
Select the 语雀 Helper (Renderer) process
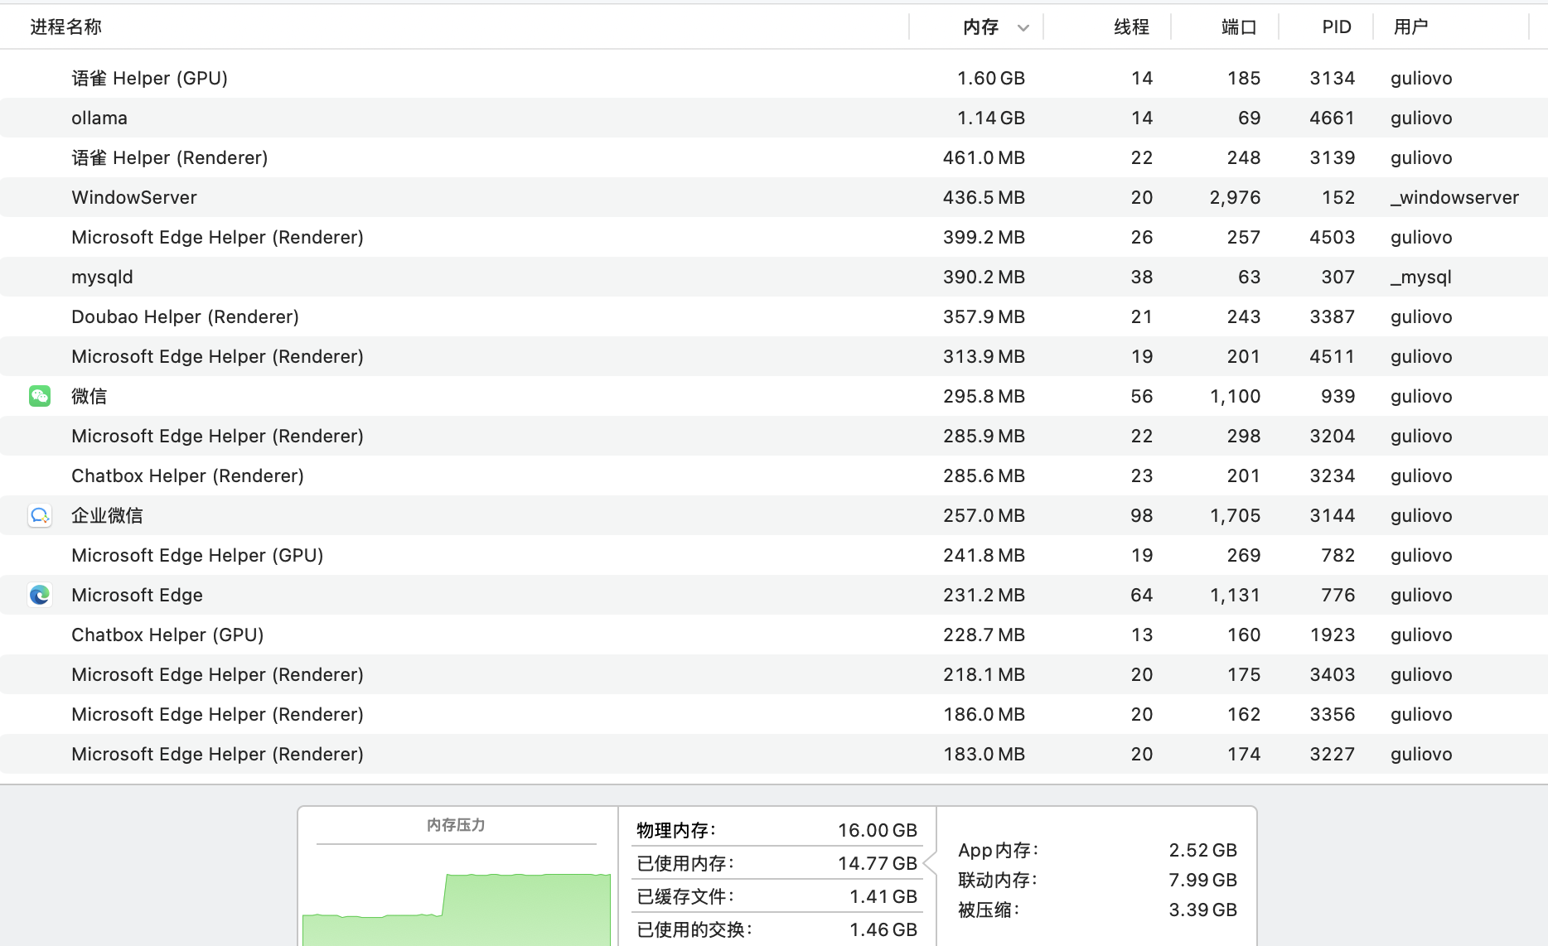(774, 157)
